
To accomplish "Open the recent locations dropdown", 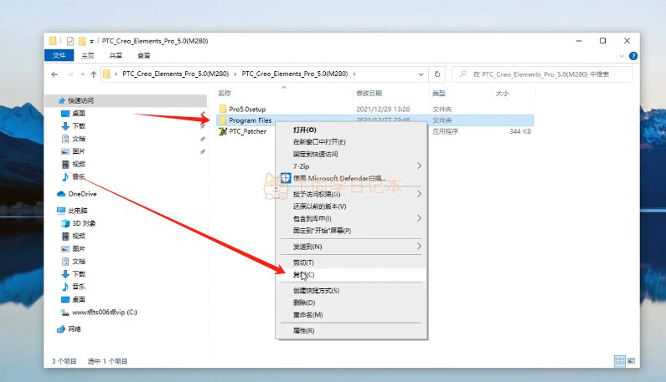I will 82,74.
